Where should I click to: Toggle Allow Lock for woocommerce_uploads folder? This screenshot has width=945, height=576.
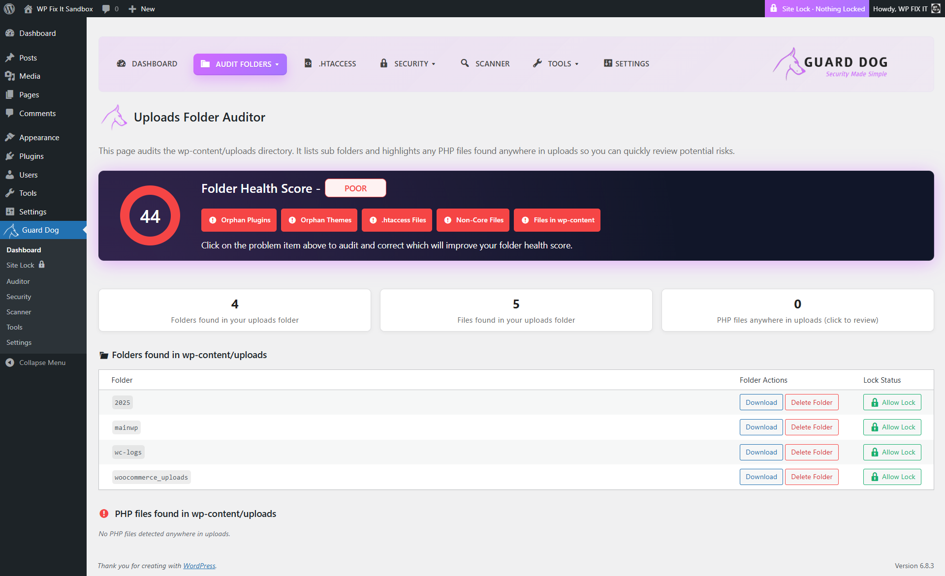(892, 477)
